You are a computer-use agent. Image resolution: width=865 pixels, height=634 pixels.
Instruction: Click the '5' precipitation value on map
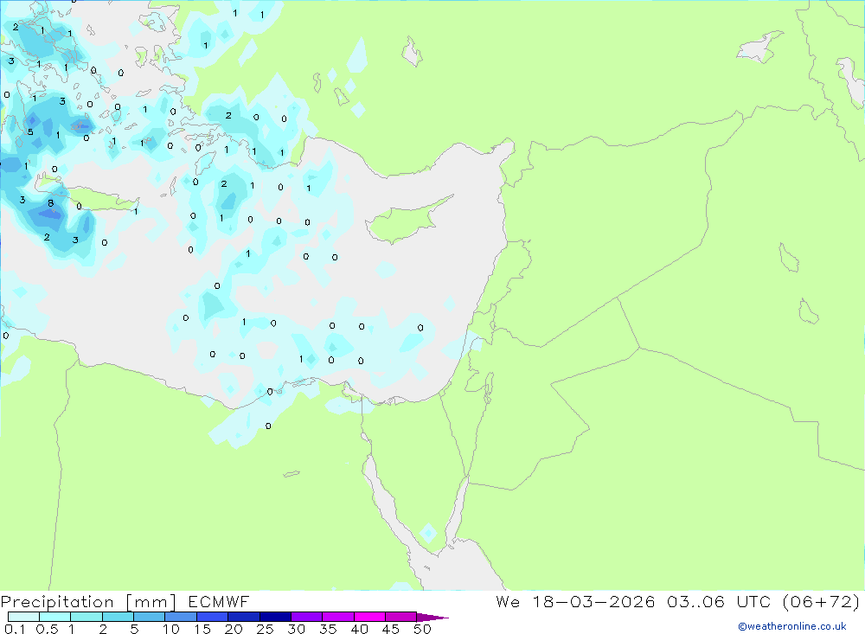pyautogui.click(x=30, y=131)
